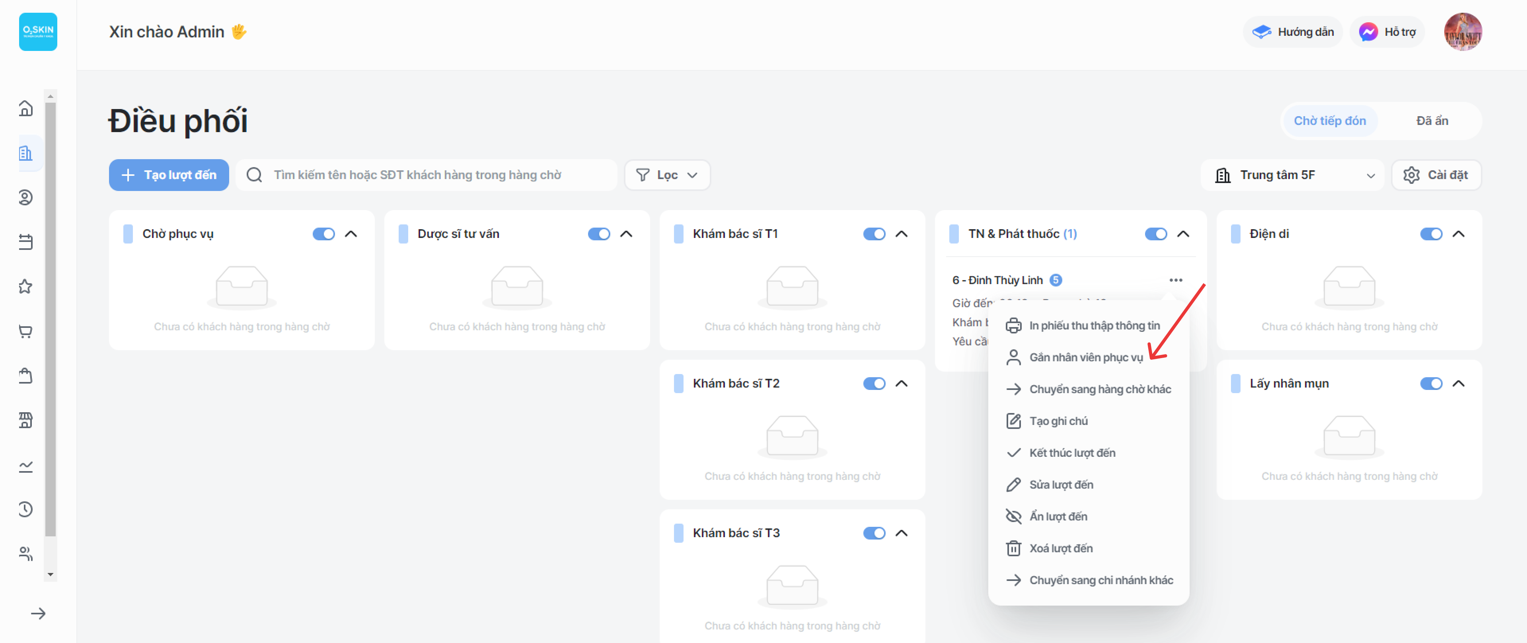Select Gắn nhân viên phục vụ menu item
Viewport: 1527px width, 643px height.
(x=1085, y=357)
